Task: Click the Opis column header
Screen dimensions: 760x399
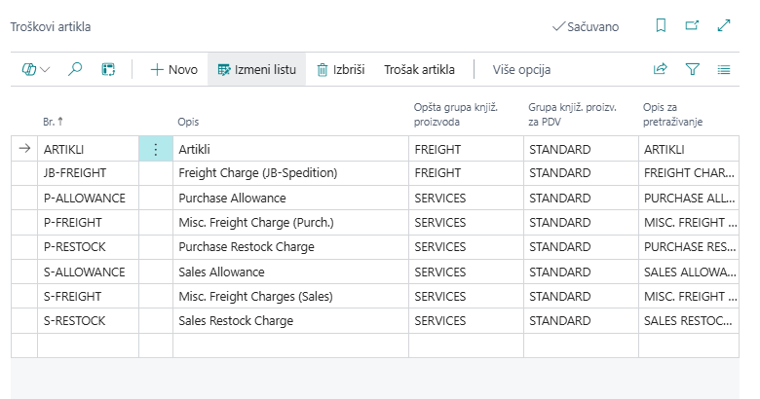Action: [x=188, y=123]
